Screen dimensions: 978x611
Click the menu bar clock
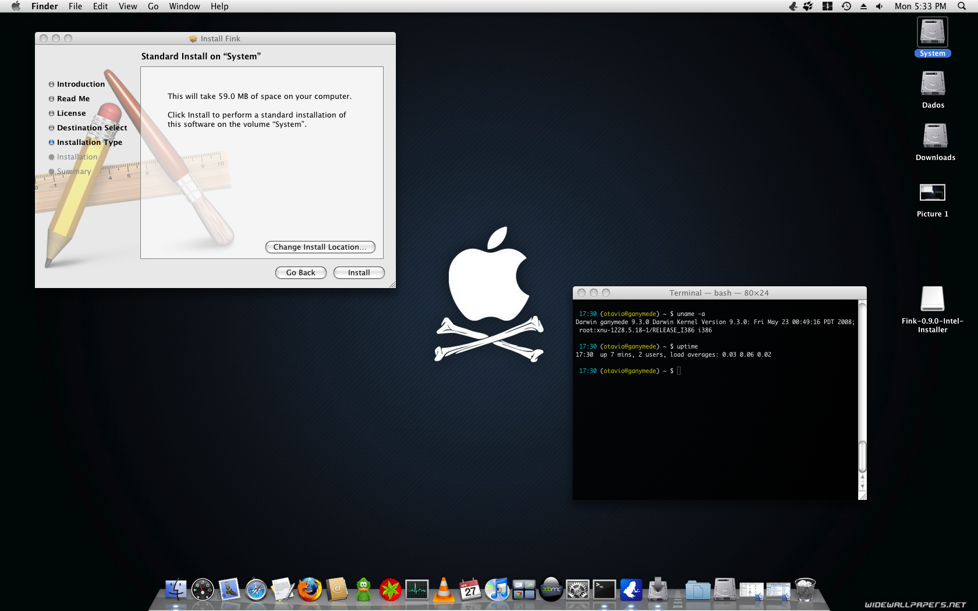click(x=920, y=6)
